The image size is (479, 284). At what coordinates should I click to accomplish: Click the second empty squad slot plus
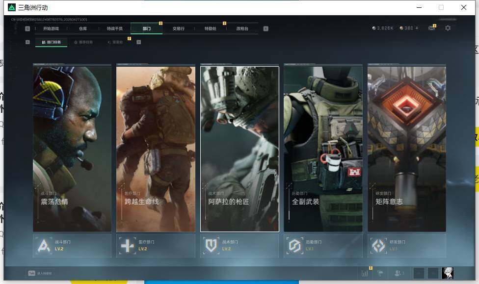(433, 273)
